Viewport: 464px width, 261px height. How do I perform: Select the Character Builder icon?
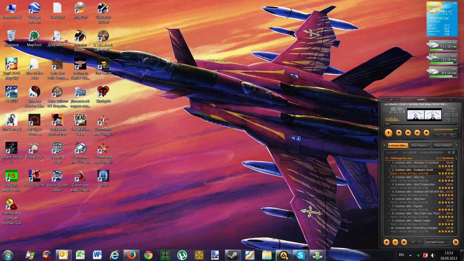coord(103,13)
